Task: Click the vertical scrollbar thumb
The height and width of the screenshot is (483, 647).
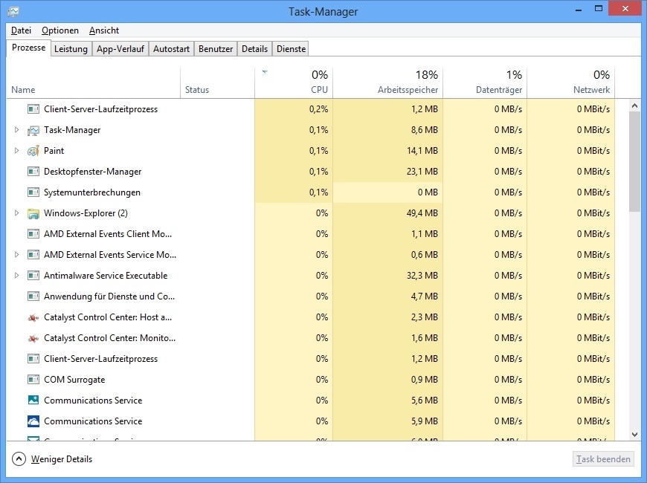Action: point(634,162)
